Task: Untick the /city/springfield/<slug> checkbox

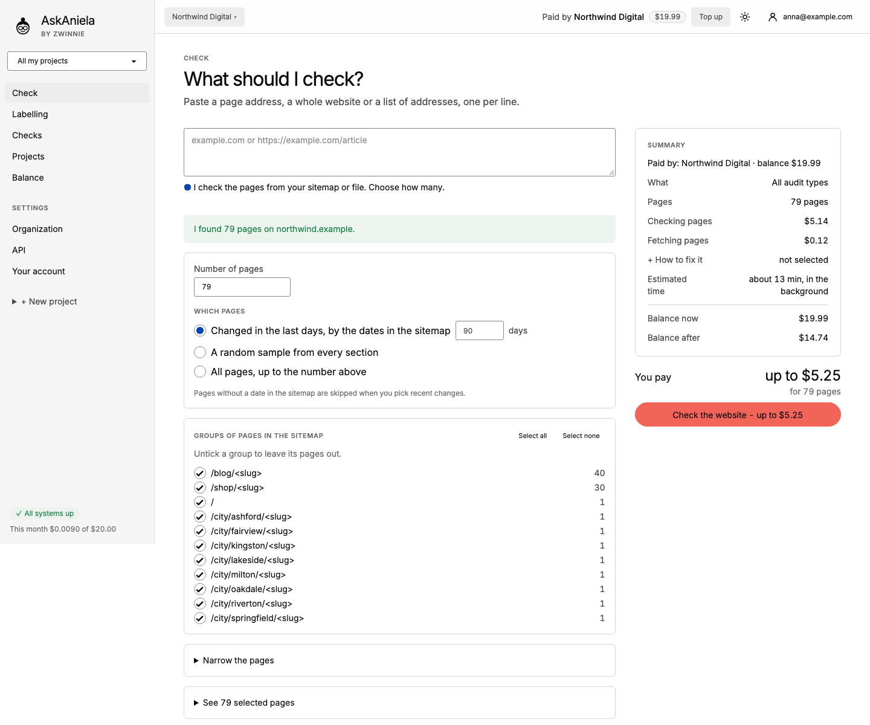Action: 200,618
